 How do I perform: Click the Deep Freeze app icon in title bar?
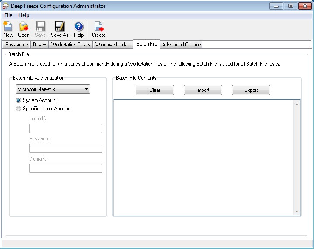5,6
